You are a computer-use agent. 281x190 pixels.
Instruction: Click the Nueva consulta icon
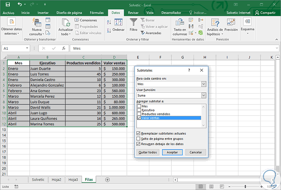(37, 22)
